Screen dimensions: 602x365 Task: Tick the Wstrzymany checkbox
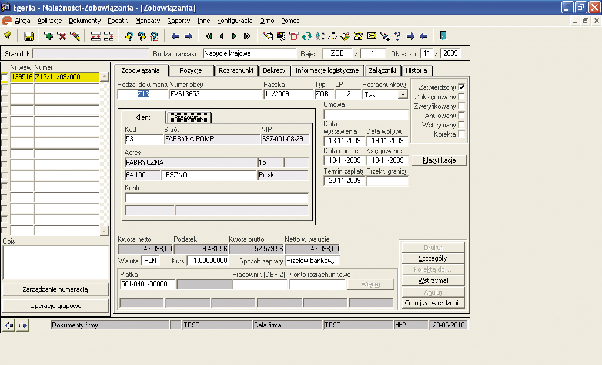pyautogui.click(x=461, y=124)
